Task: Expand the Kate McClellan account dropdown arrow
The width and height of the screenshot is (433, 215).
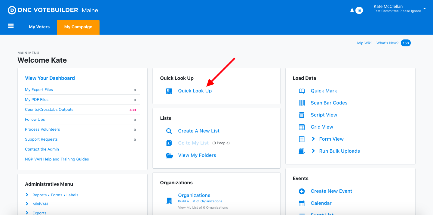Action: pos(425,9)
